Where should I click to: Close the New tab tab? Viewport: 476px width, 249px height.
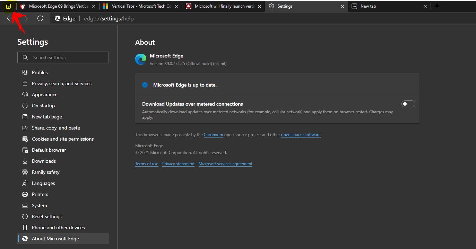425,6
